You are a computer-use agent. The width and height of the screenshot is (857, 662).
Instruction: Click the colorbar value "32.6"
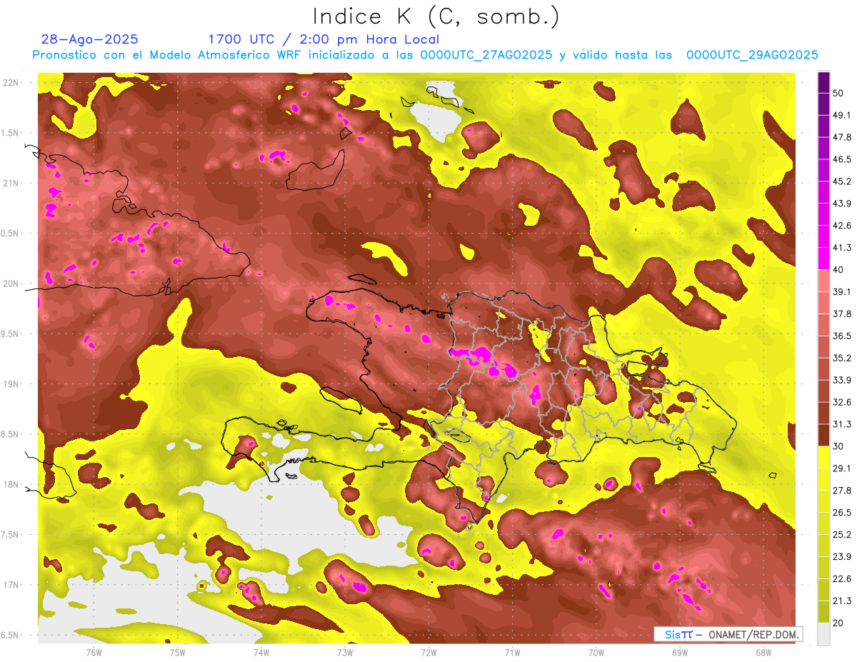(x=842, y=402)
